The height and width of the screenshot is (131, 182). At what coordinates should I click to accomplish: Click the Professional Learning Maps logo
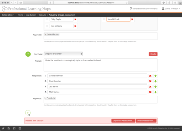(x=26, y=9)
